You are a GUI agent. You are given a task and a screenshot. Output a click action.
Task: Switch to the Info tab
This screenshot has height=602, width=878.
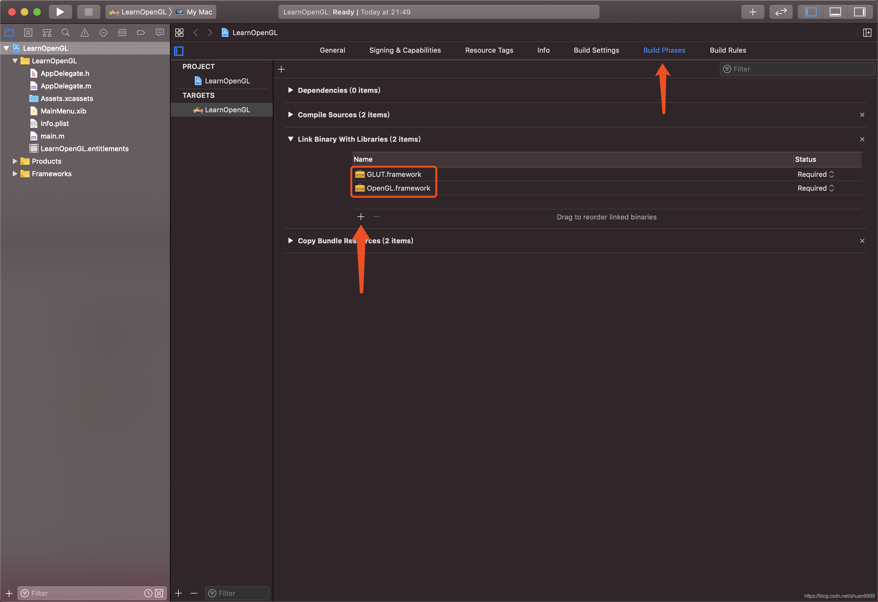tap(543, 50)
